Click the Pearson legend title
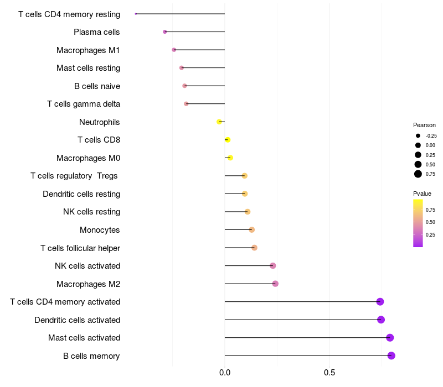Screen dimensions: 443x387 pyautogui.click(x=424, y=125)
